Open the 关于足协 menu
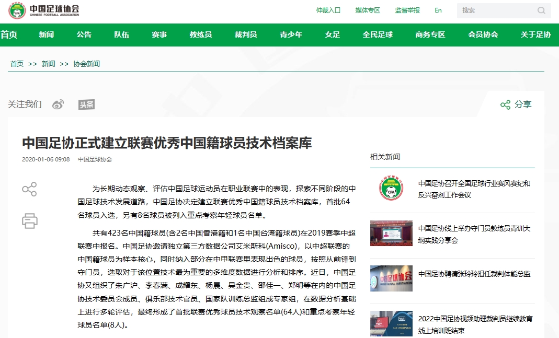The height and width of the screenshot is (338, 559). coord(535,35)
